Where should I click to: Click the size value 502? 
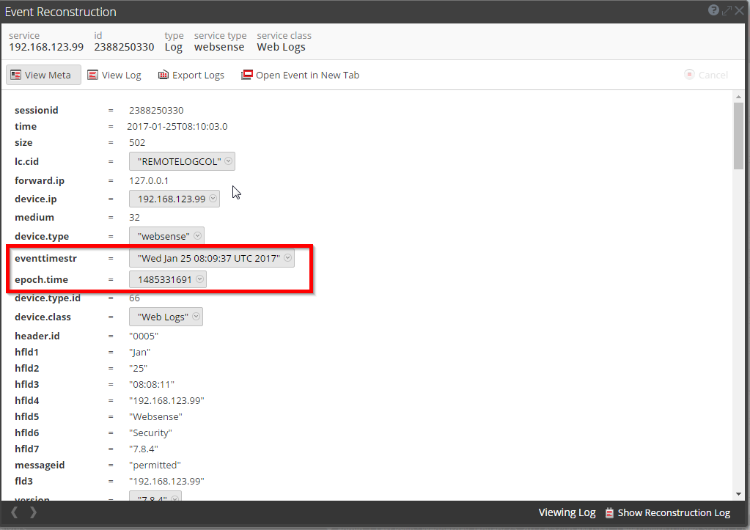click(x=137, y=142)
